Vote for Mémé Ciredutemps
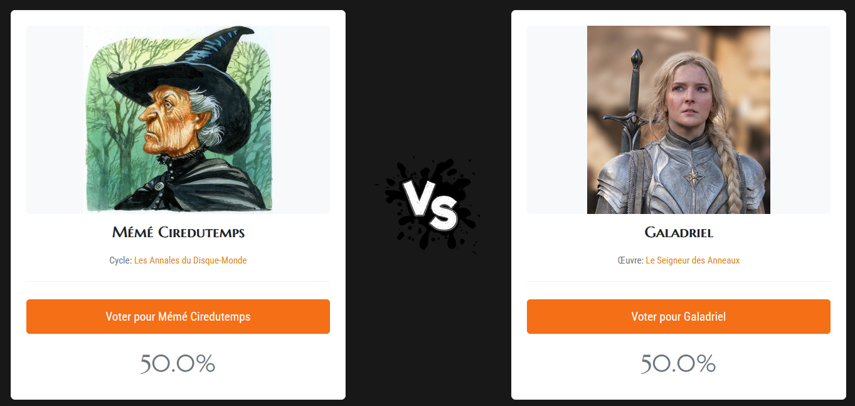The image size is (855, 406). pyautogui.click(x=178, y=316)
